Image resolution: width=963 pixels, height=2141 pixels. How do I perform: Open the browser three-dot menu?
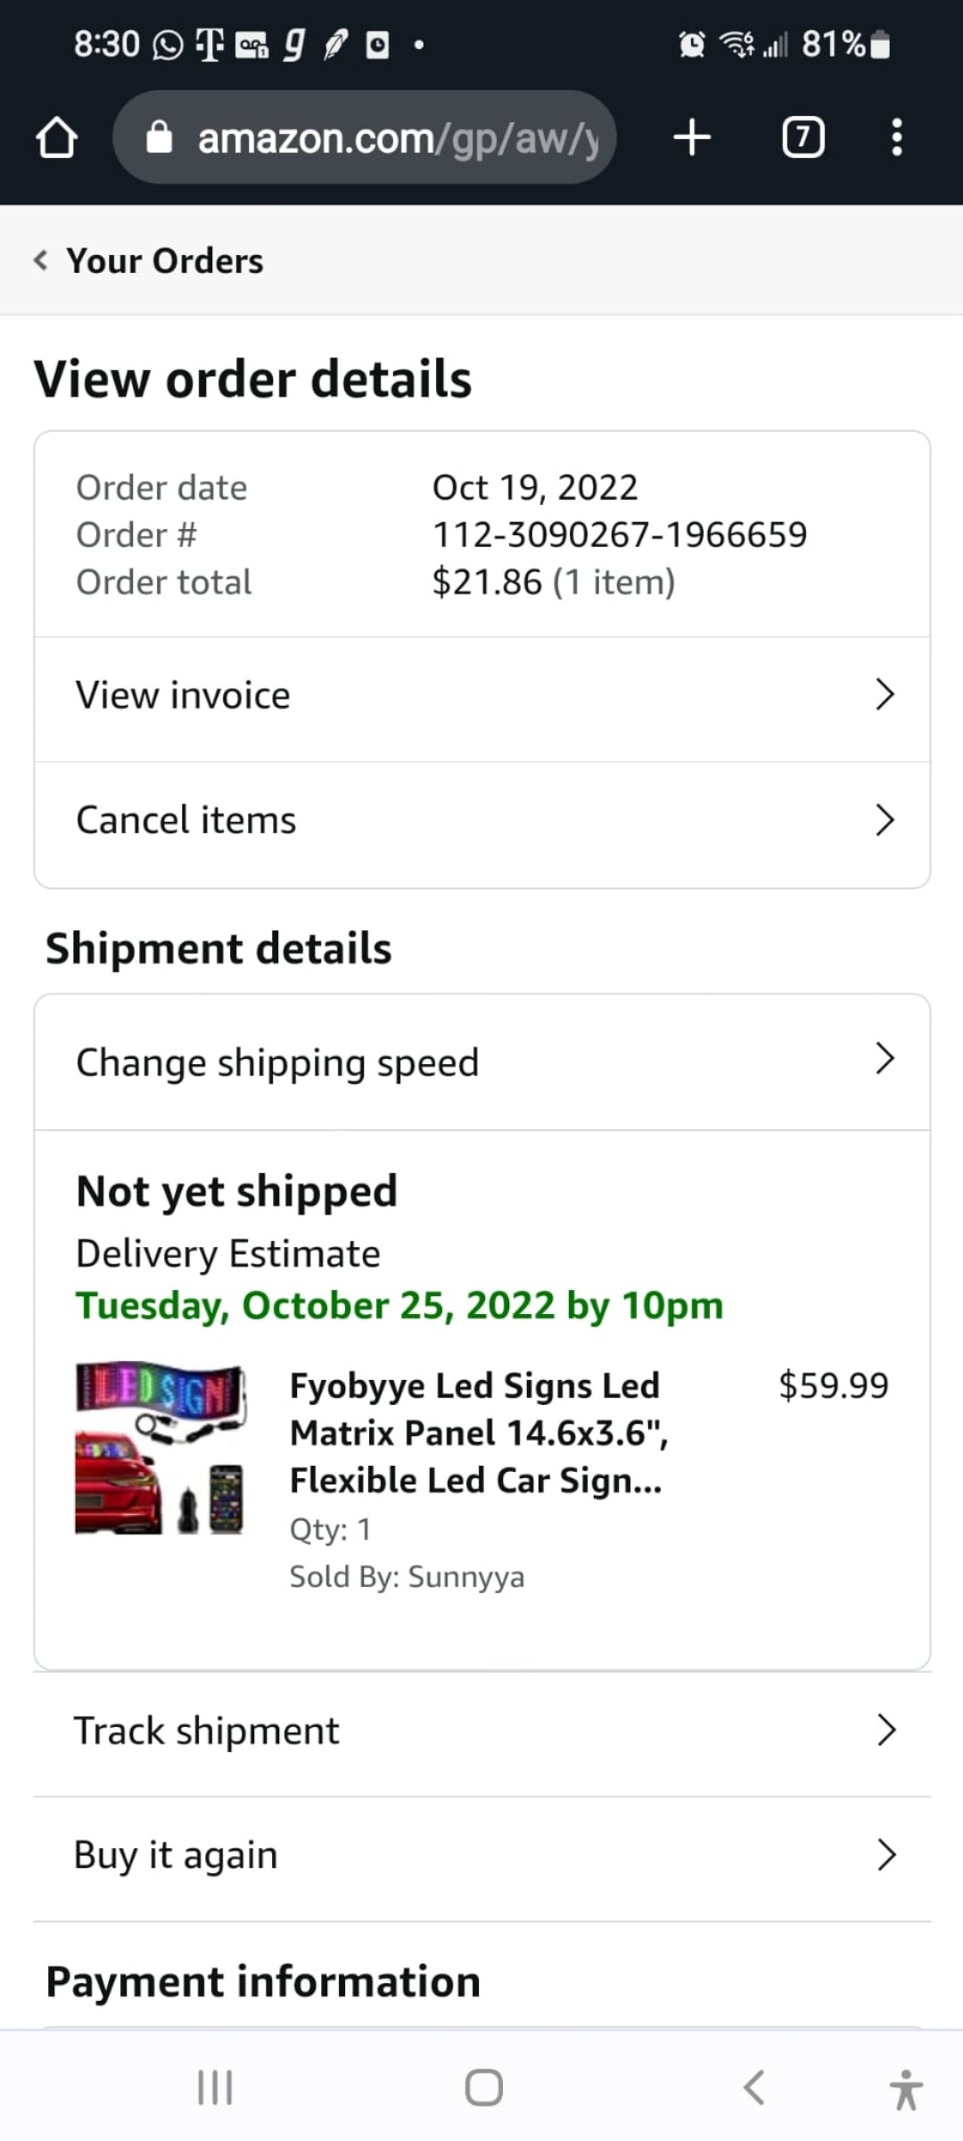(x=897, y=137)
